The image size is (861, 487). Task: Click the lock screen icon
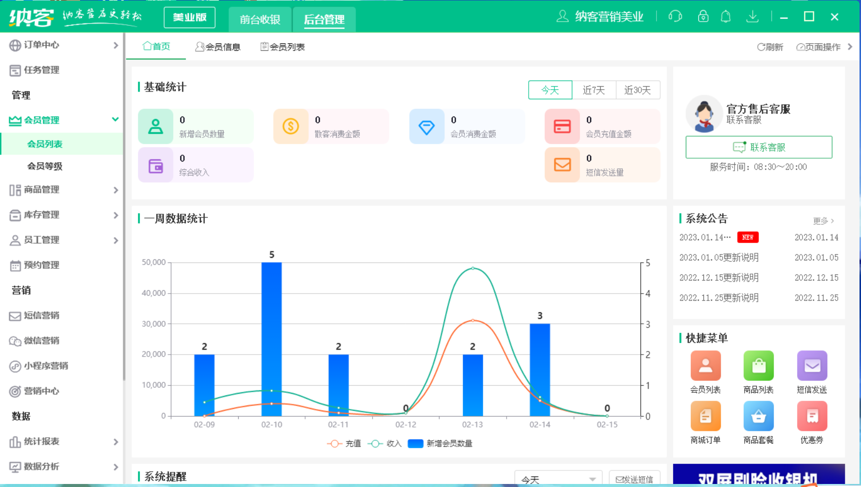click(703, 17)
